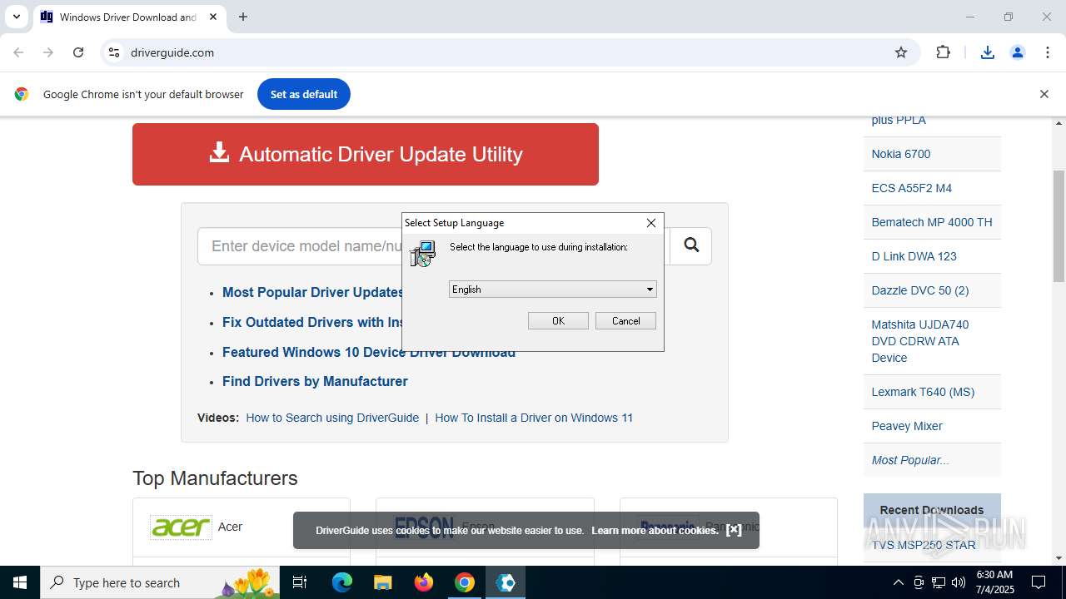Go back in browser history
The image size is (1066, 599).
(x=18, y=52)
